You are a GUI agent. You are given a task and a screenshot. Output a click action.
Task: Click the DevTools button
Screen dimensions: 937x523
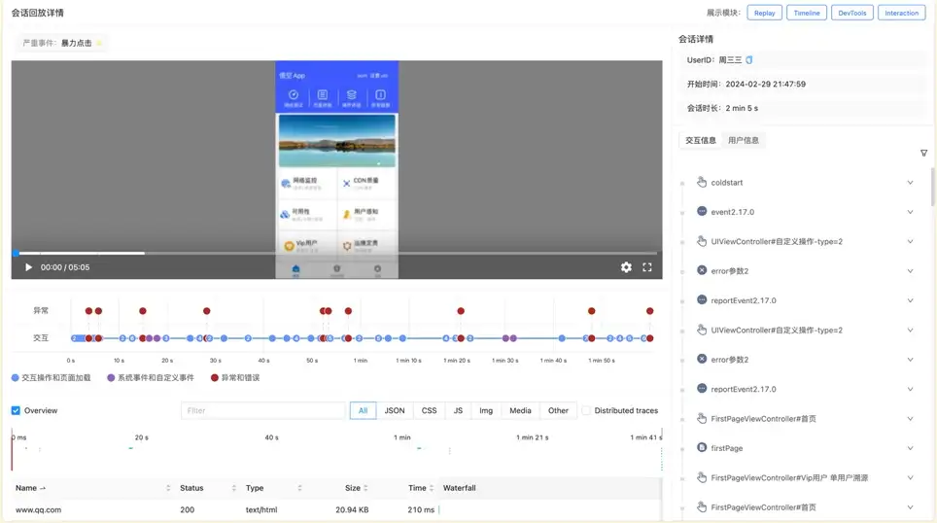point(852,13)
